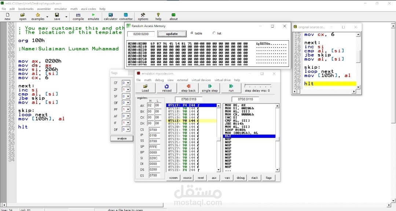
Task: Click the 0700:0116 address field
Action: pyautogui.click(x=245, y=99)
